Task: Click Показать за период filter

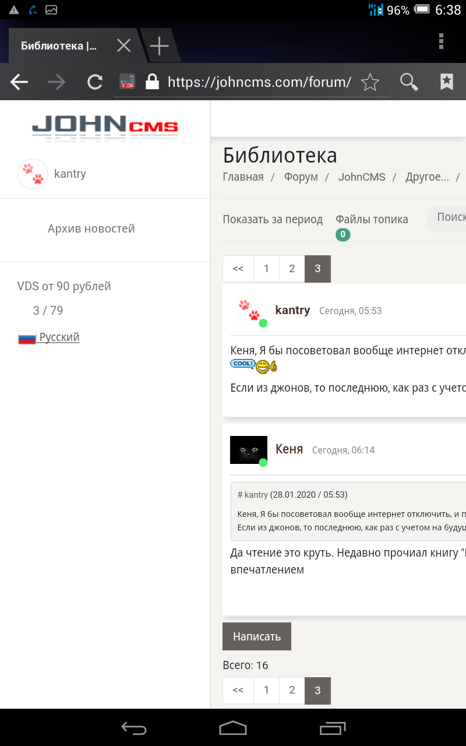Action: [x=273, y=220]
